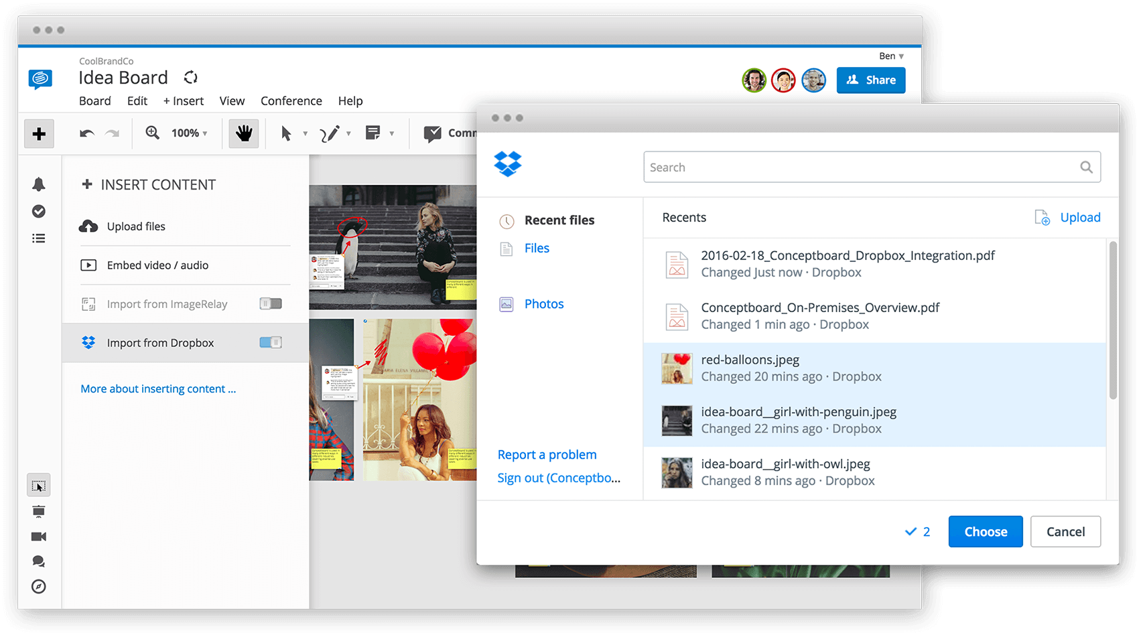
Task: Select Conceptboard_On-Premises_Overview.pdf file
Action: point(874,316)
